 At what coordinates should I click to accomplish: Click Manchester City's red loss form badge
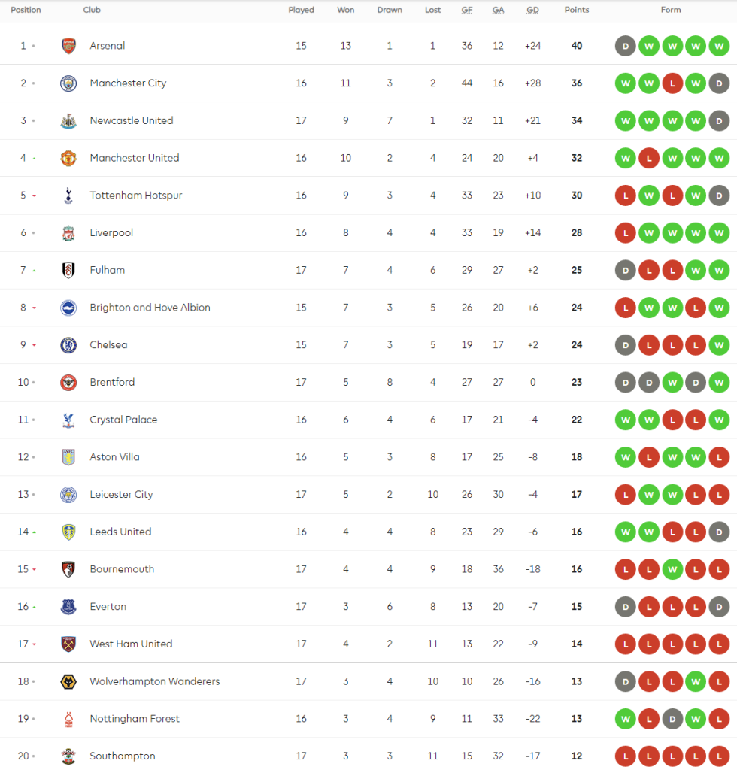pos(672,83)
